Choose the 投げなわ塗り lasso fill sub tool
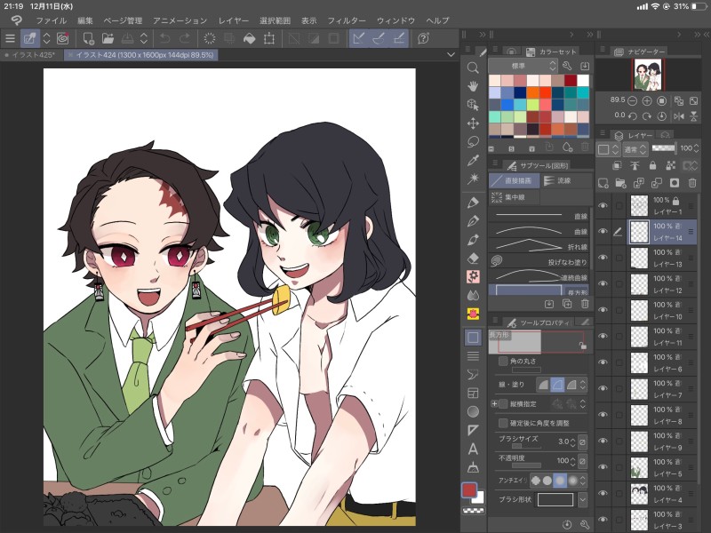711x533 pixels. point(539,261)
